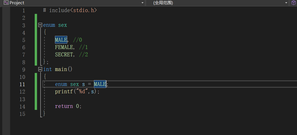Click line number 1 in the gutter
The image size is (297, 135).
tap(24, 10)
